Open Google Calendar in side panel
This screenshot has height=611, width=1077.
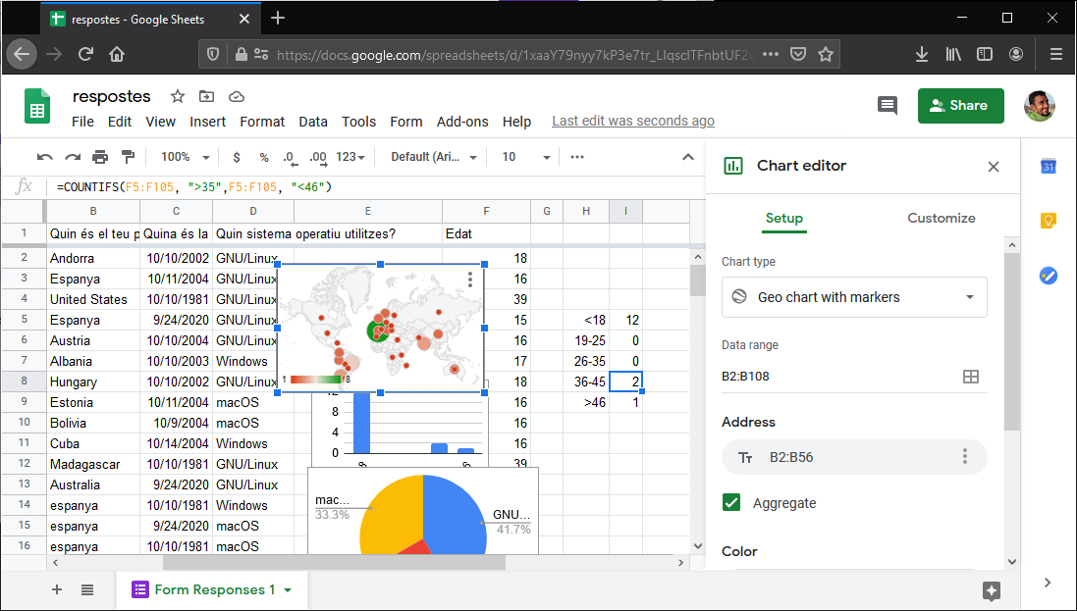click(1049, 167)
